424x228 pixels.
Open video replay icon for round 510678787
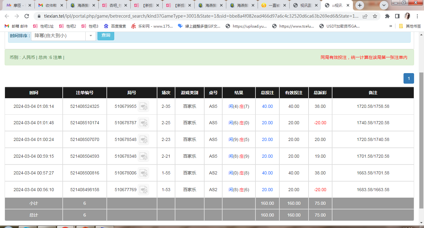(x=143, y=123)
